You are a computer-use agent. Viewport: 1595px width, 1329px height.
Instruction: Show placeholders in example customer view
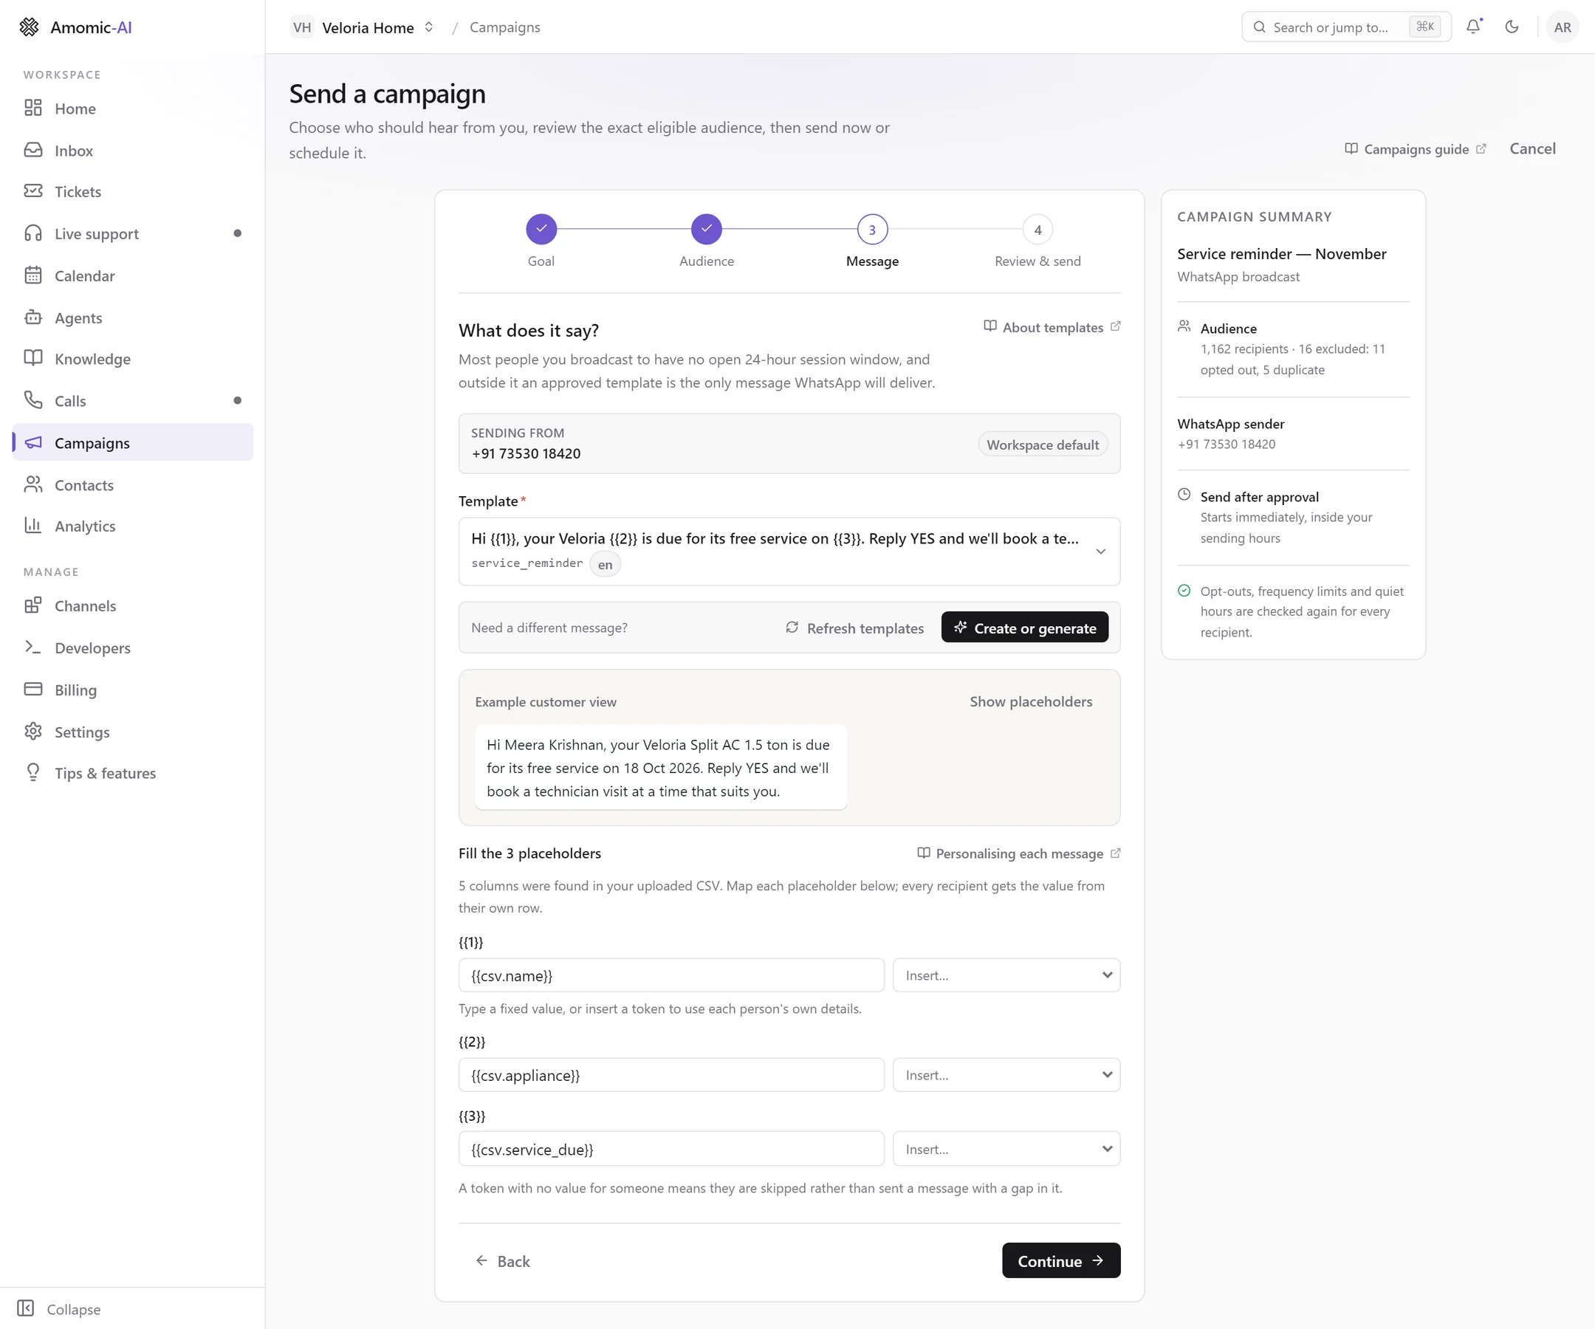pyautogui.click(x=1031, y=701)
